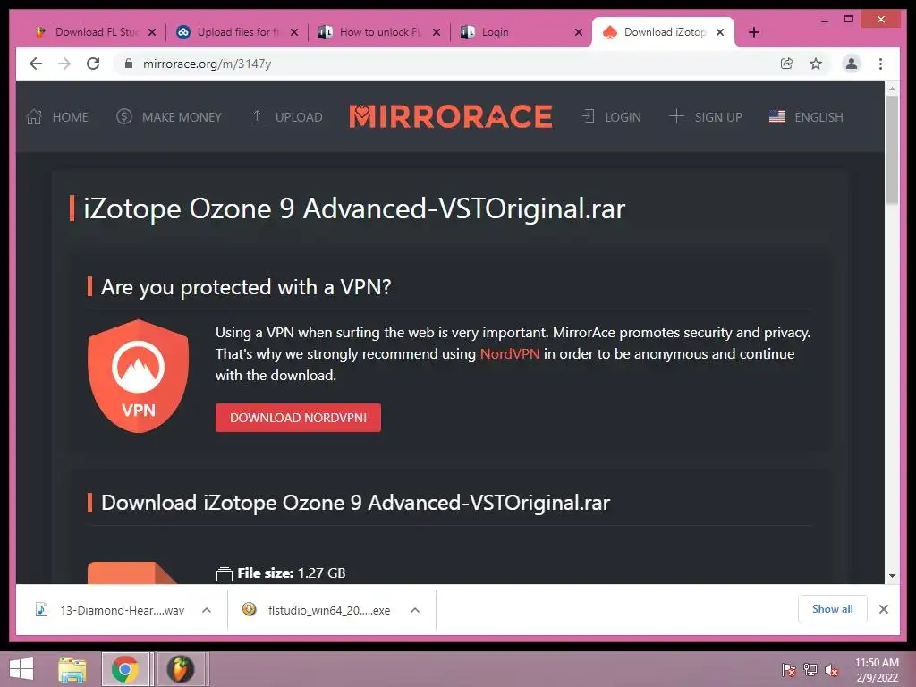Close the Download iZotope tab

pyautogui.click(x=720, y=32)
